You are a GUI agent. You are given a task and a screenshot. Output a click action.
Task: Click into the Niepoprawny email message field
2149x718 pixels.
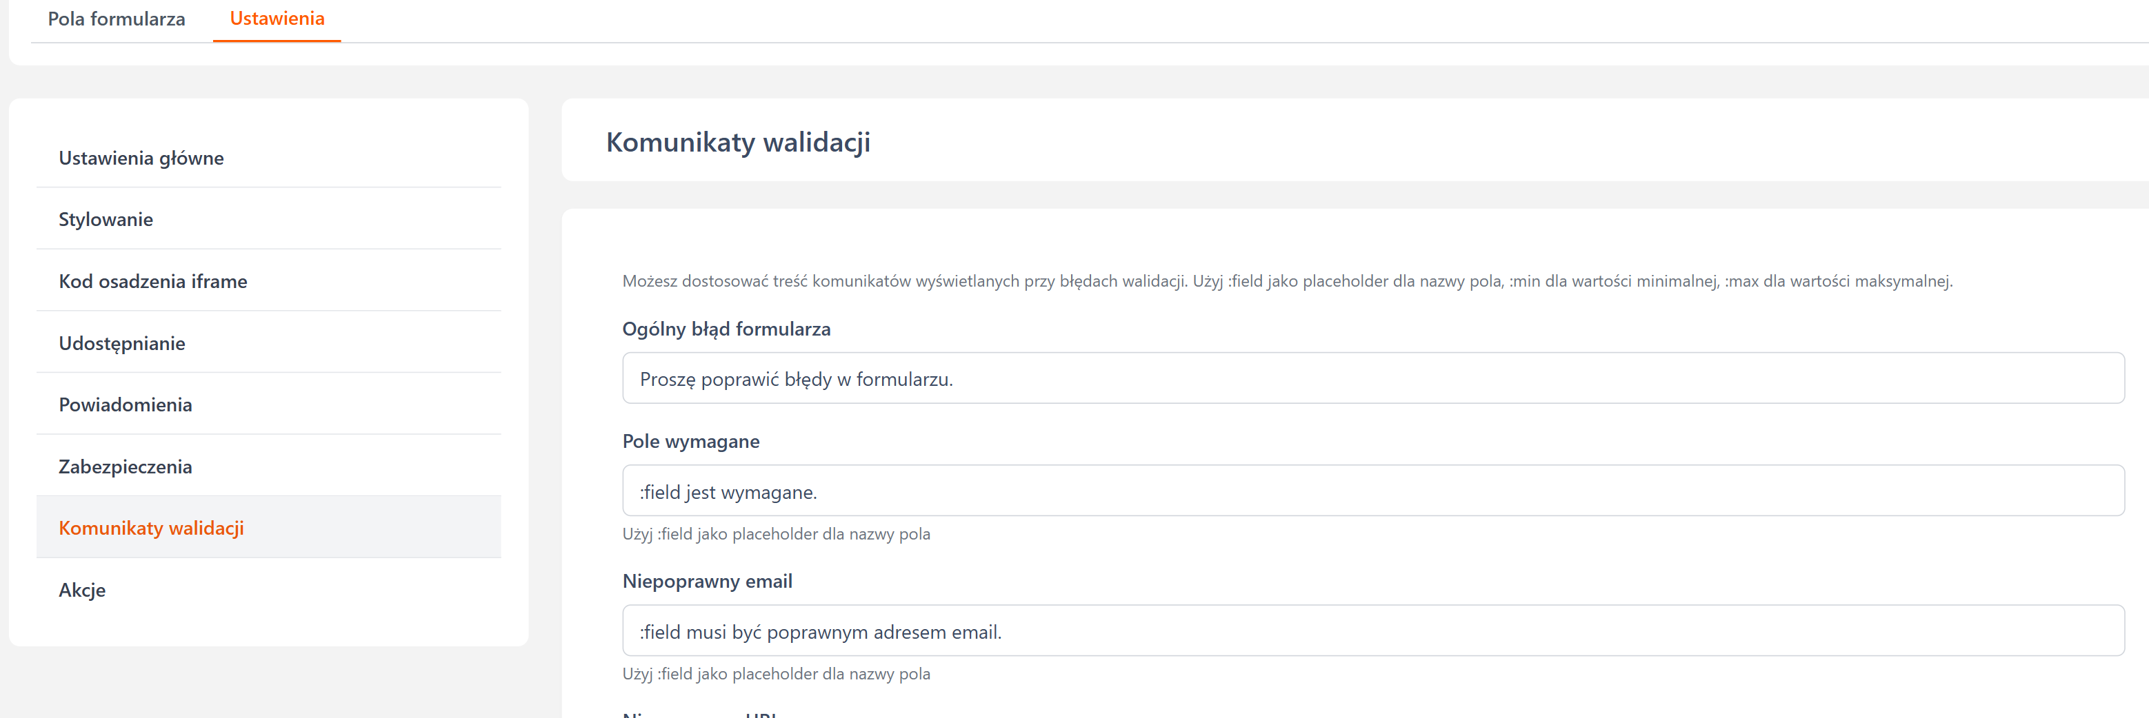1372,631
